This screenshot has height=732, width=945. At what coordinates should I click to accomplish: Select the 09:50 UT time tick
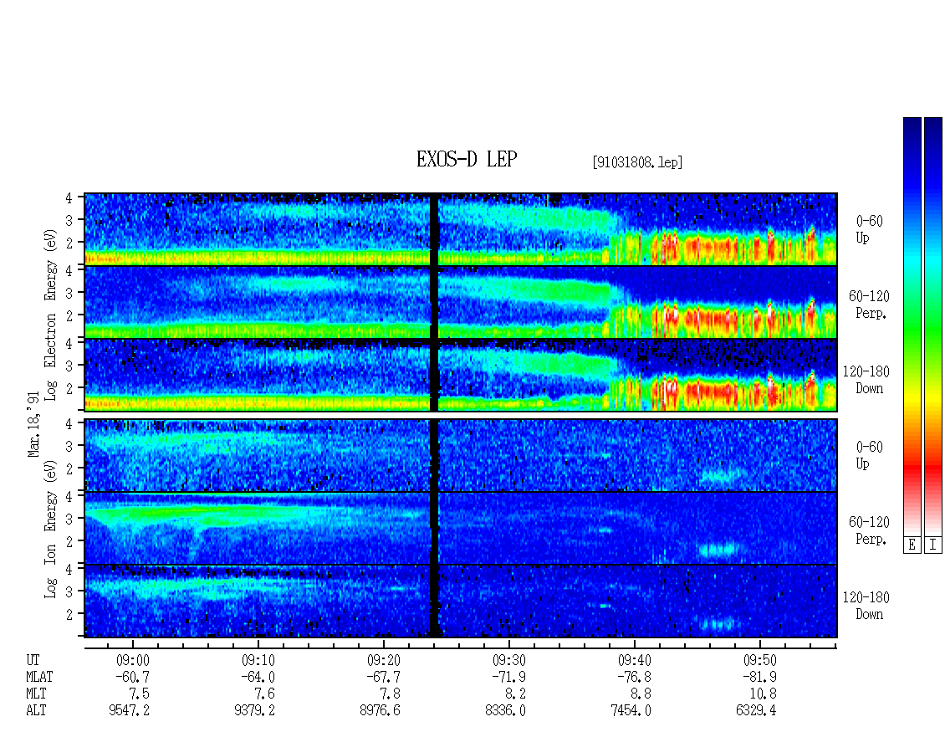tap(759, 660)
